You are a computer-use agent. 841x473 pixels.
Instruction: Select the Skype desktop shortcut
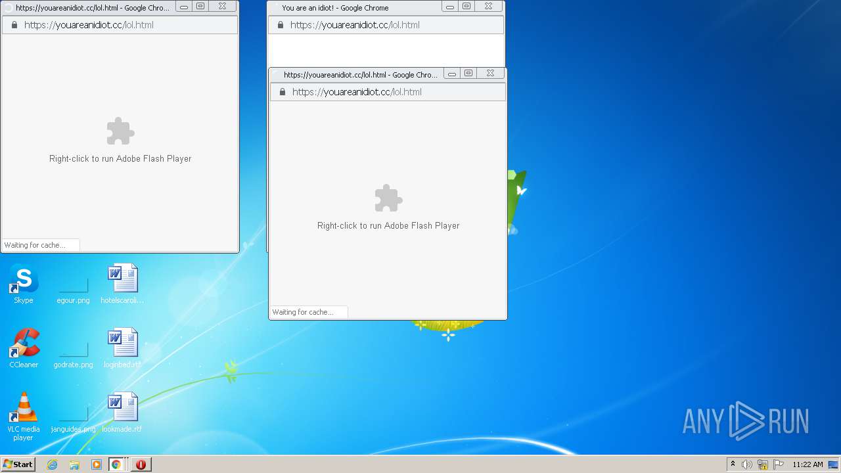[x=24, y=284]
